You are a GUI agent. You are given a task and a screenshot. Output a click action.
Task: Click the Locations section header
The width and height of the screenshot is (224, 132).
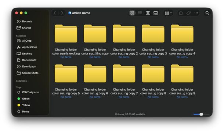[x=21, y=81]
